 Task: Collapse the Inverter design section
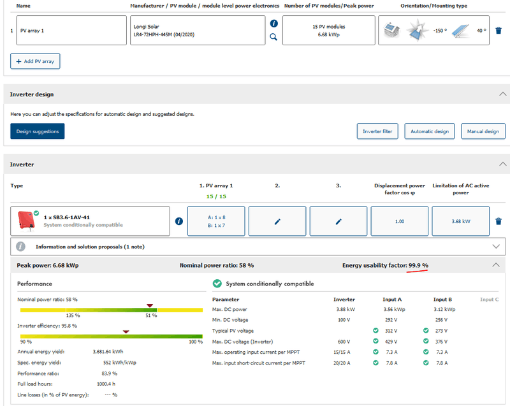(503, 94)
